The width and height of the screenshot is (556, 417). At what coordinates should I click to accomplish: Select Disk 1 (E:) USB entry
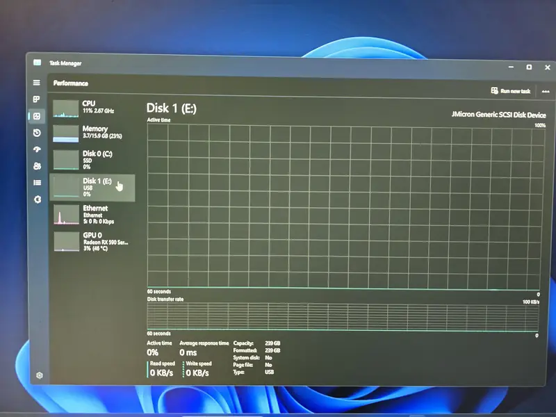point(92,188)
